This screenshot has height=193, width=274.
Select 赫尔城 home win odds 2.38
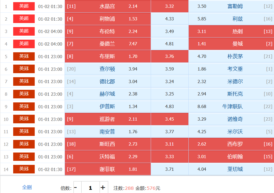[x=108, y=94]
